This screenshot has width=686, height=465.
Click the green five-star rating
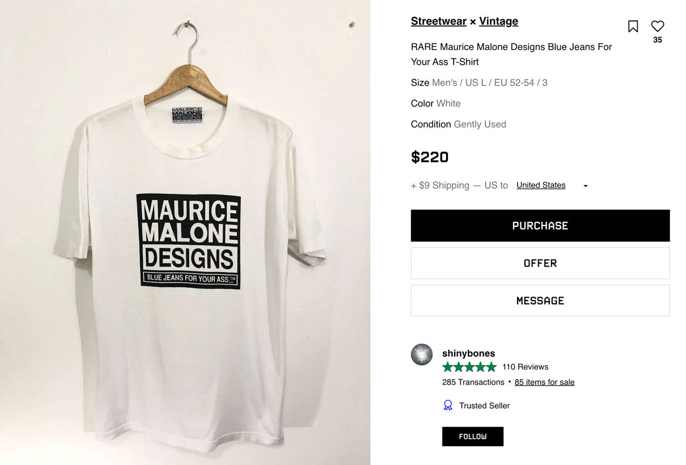469,367
